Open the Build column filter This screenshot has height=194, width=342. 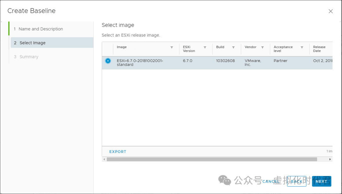(x=233, y=47)
